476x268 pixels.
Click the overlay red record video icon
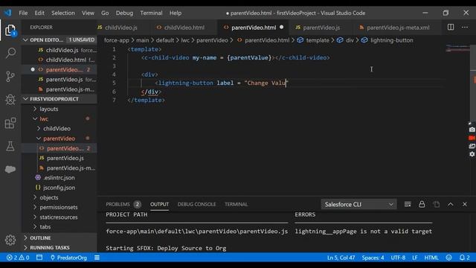tap(472, 138)
